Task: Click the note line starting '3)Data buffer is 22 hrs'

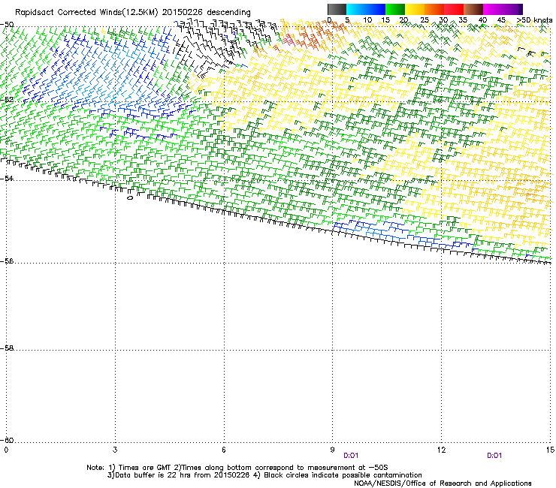Action: [x=264, y=475]
